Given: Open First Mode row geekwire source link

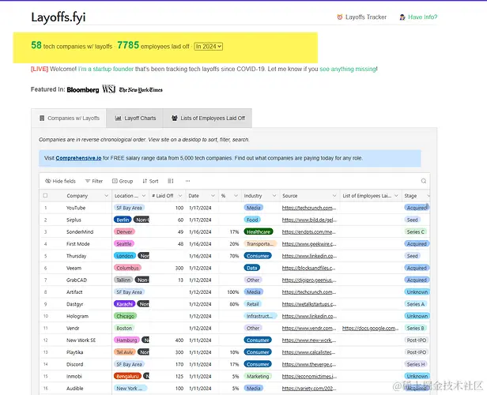Looking at the screenshot, I should (x=309, y=244).
